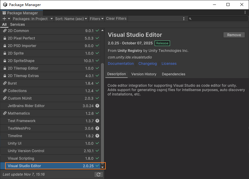This screenshot has width=249, height=179.
Task: Click the green checkmark on the Visual Studio Editor row
Action: point(97,166)
